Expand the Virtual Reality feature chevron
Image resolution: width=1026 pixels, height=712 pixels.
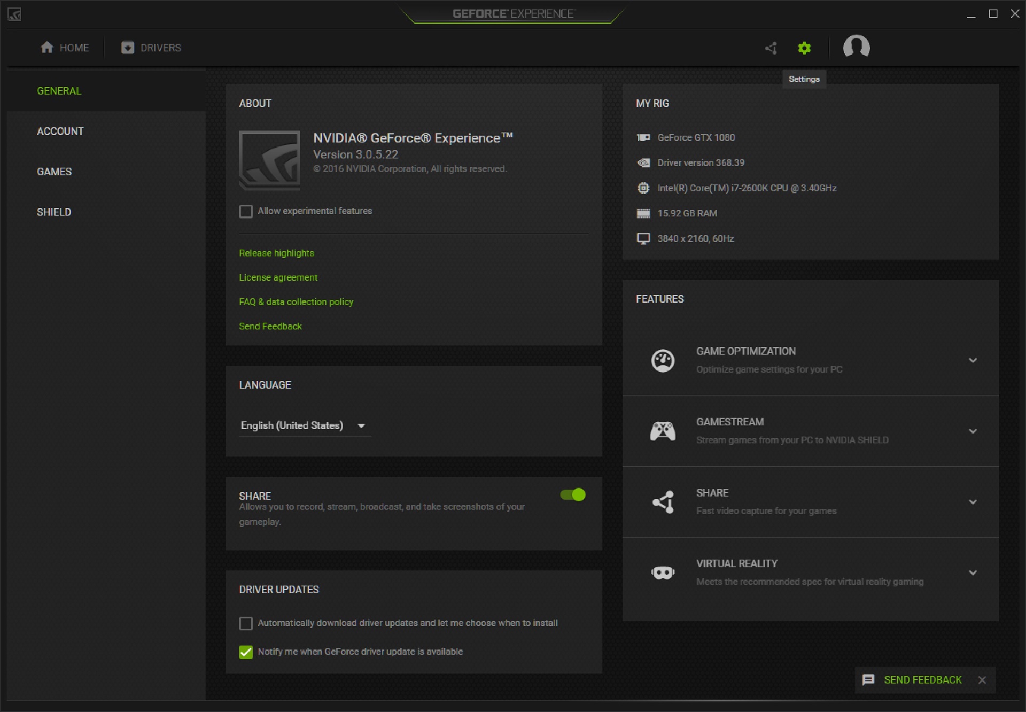pyautogui.click(x=973, y=572)
